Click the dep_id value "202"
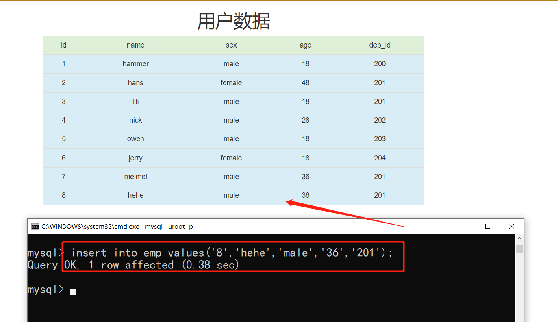This screenshot has width=558, height=322. tap(380, 120)
